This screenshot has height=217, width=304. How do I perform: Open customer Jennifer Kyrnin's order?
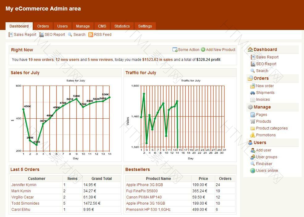click(24, 185)
